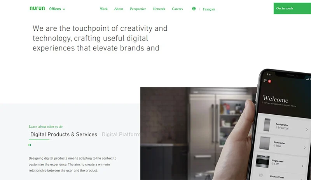This screenshot has height=180, width=311.
Task: Open the Single oven row chevron
Action: coord(303,166)
